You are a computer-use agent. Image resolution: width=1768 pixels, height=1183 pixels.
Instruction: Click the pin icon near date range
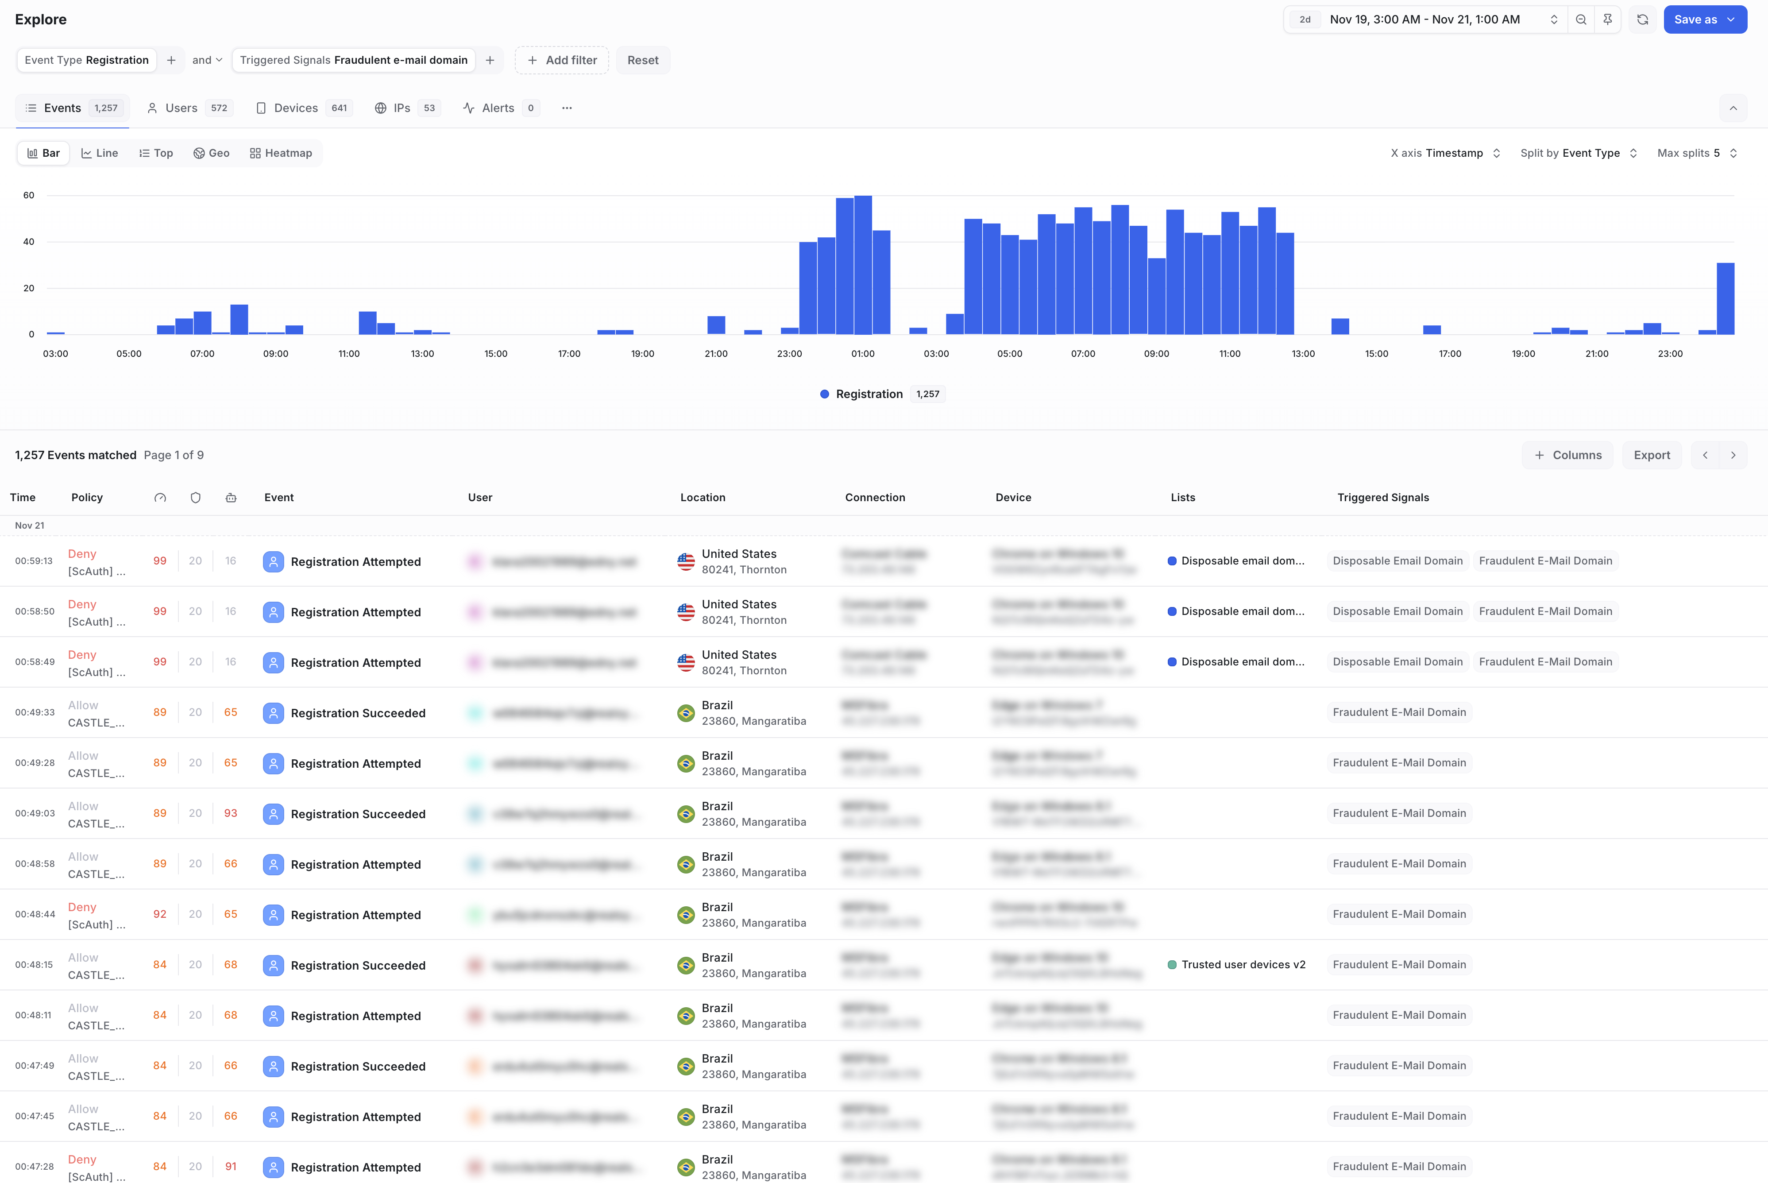(x=1607, y=19)
